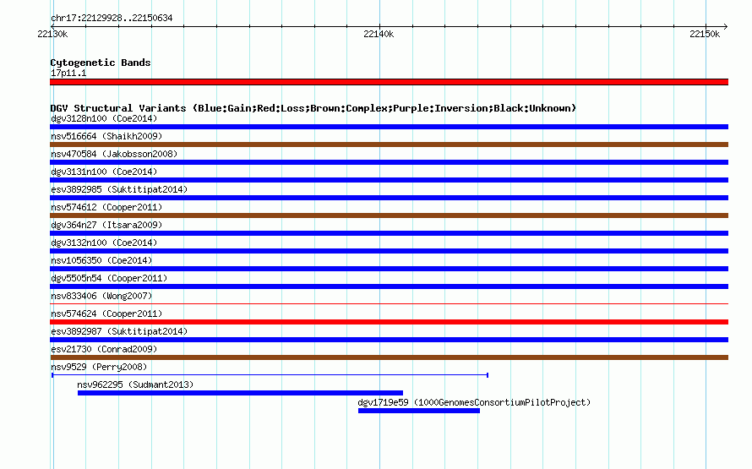Click the red 17p11.1 cytogenetic band bar
The image size is (752, 469).
point(389,82)
